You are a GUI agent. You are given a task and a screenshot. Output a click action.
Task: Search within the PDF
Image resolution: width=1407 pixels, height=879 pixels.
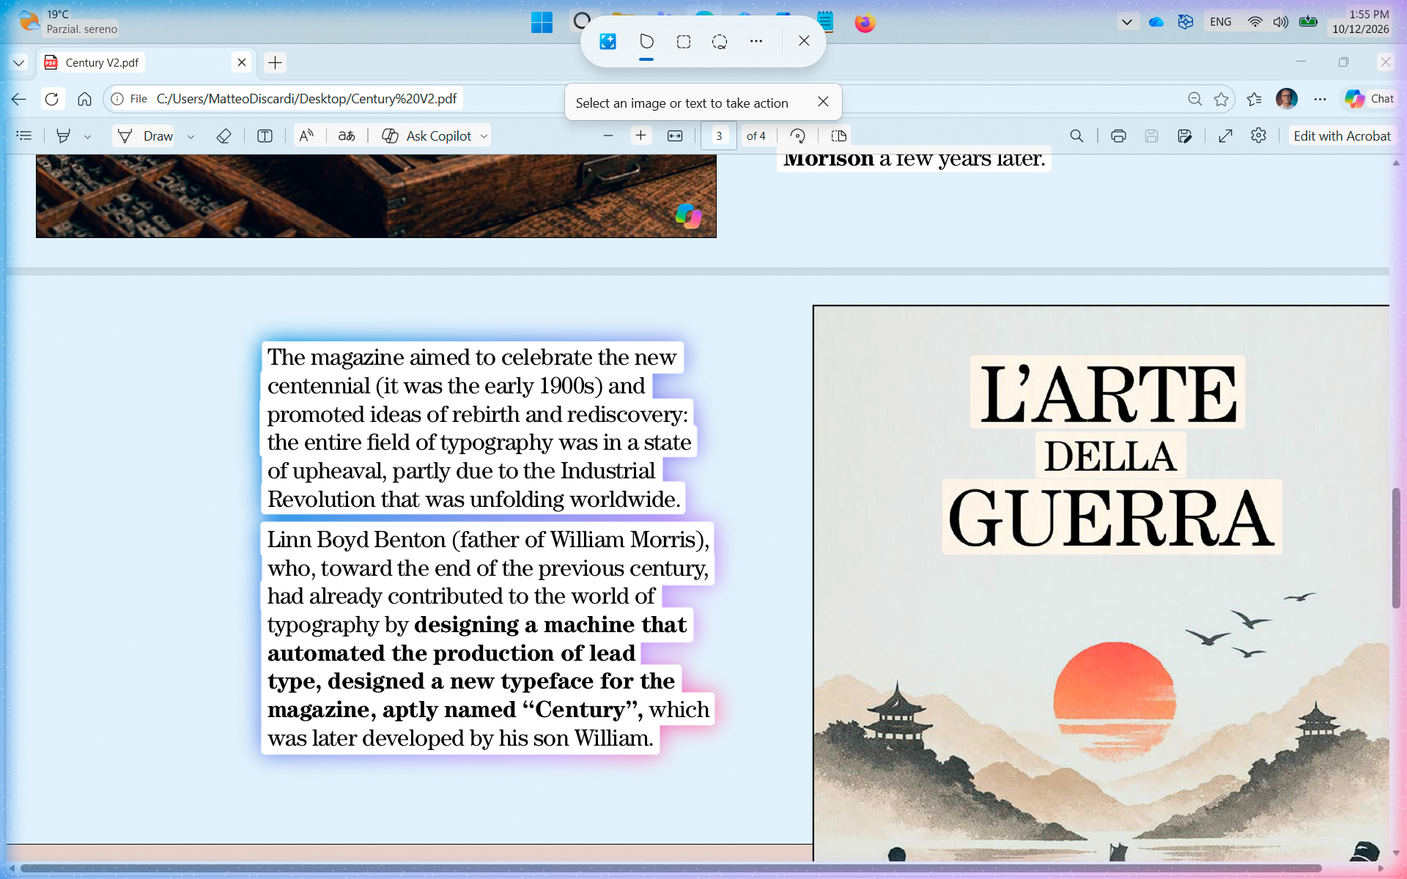1077,136
